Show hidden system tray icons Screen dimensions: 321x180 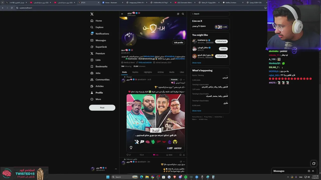coord(288,177)
